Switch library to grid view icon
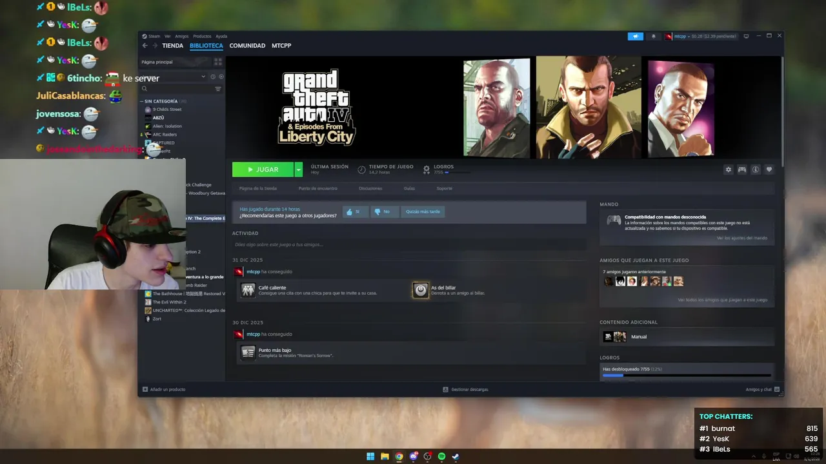826x464 pixels. pos(218,62)
